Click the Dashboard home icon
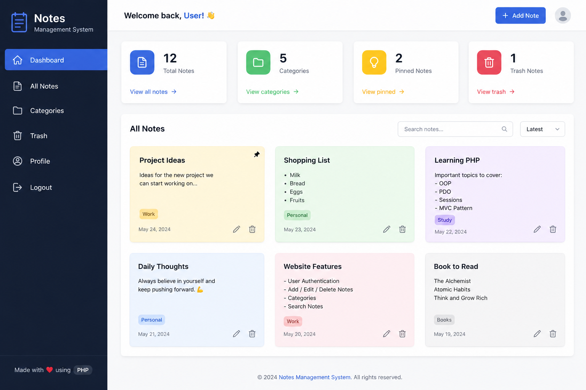The height and width of the screenshot is (390, 586). tap(18, 60)
